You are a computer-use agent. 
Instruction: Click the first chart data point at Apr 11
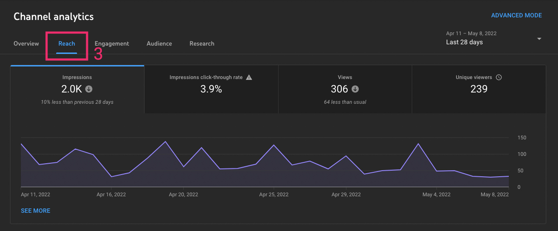point(21,144)
